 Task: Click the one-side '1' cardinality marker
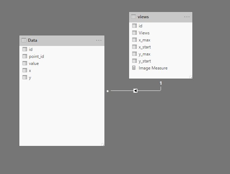click(x=161, y=83)
